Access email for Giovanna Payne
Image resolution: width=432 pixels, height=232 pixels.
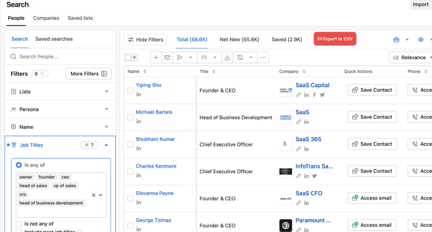pos(372,198)
